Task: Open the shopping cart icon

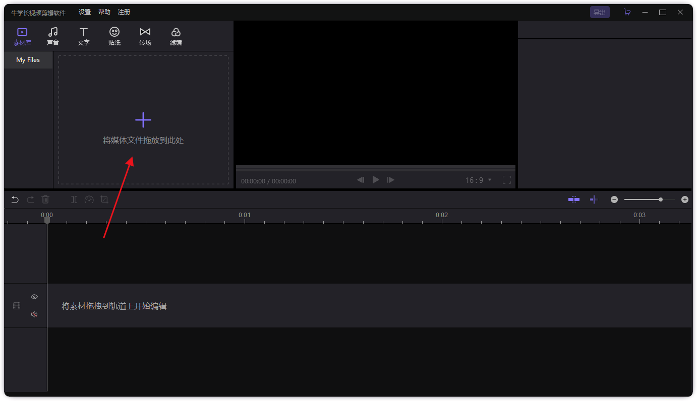Action: [627, 13]
